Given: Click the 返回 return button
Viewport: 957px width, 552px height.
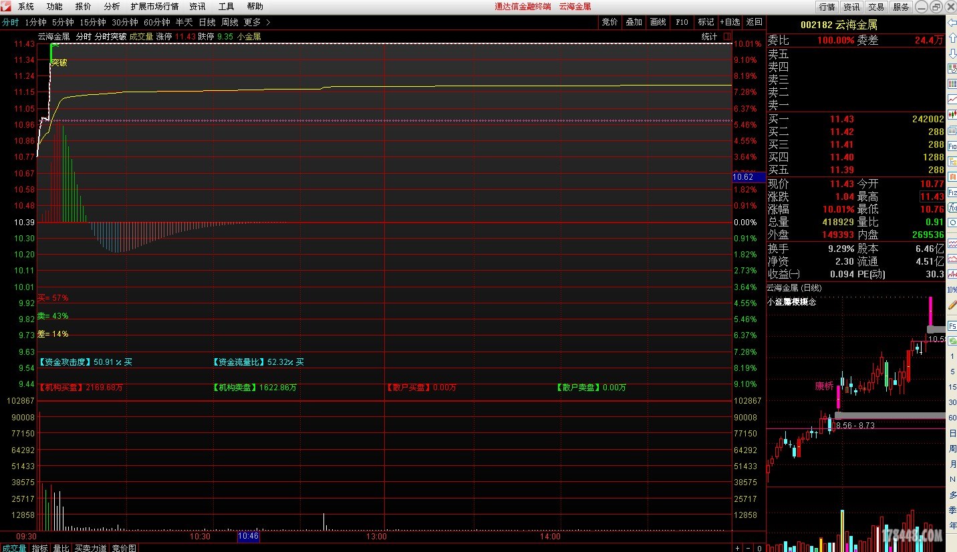Looking at the screenshot, I should (x=754, y=22).
